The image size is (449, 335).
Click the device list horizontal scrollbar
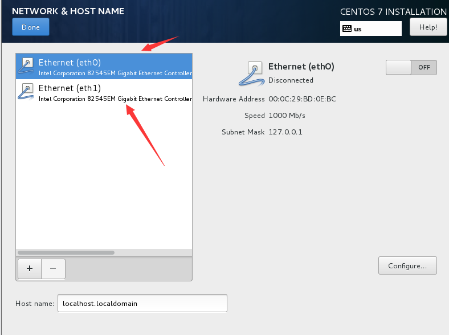66,252
